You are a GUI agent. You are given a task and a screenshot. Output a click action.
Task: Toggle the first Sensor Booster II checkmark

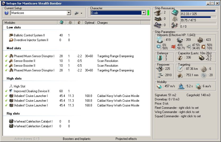(x=6, y=61)
